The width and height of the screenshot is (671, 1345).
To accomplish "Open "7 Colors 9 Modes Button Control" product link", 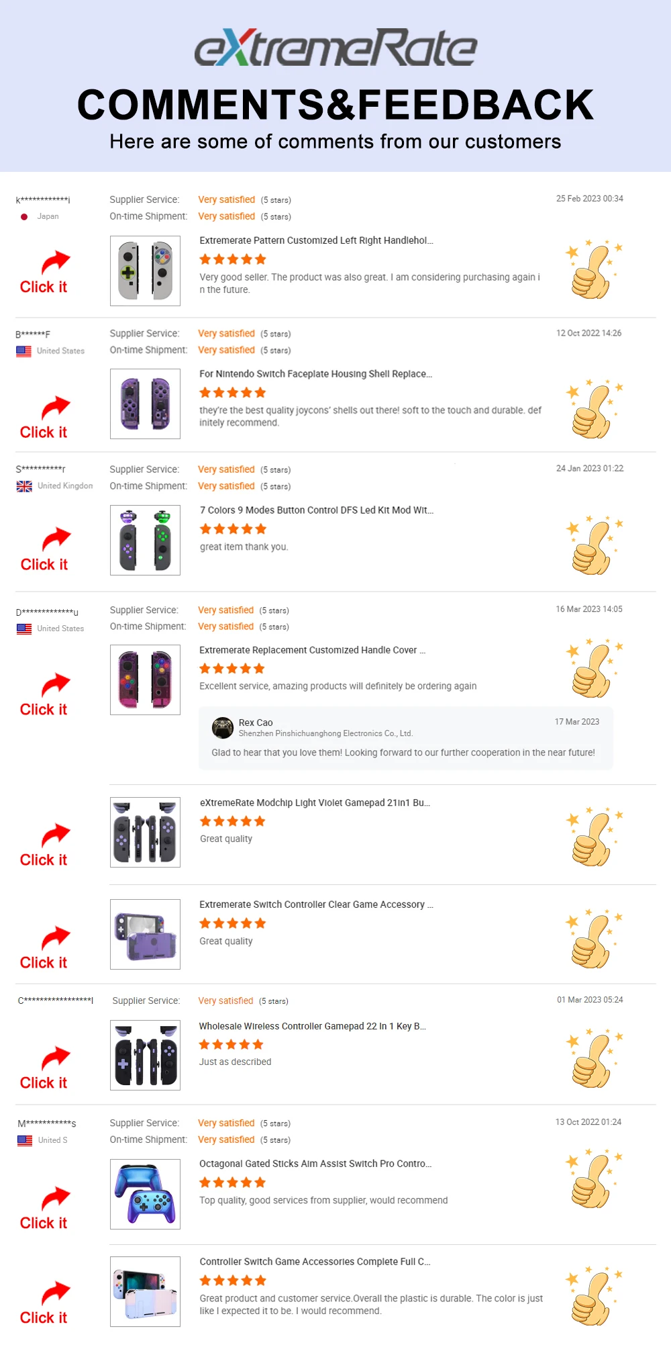I will pos(316,510).
